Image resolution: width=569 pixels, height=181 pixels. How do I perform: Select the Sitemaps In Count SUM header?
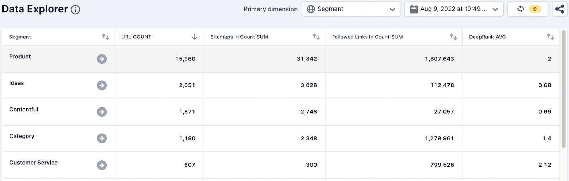(239, 37)
